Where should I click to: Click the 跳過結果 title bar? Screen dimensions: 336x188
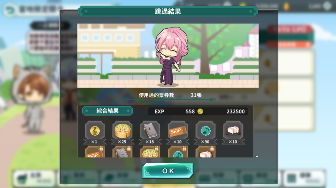tap(168, 11)
